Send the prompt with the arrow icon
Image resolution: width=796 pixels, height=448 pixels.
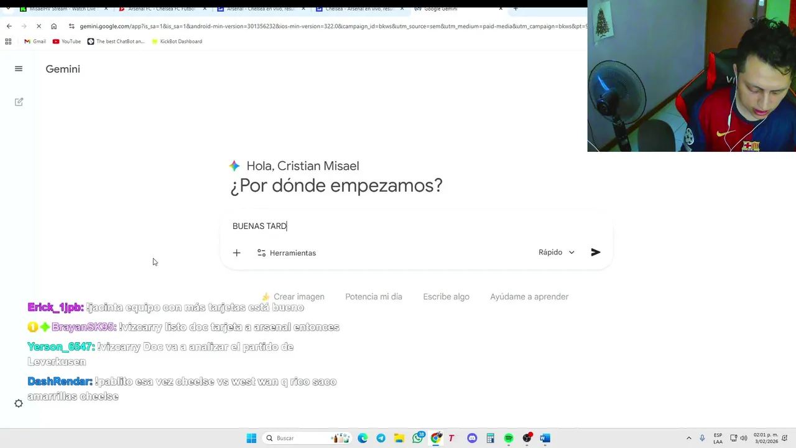595,252
